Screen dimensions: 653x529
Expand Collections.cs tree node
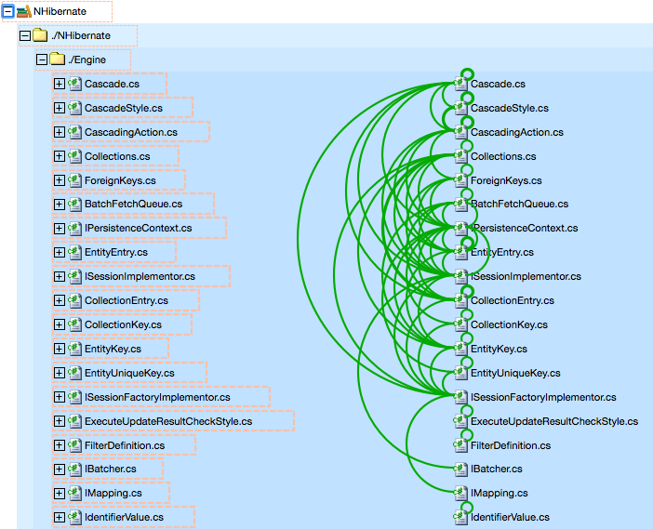point(60,156)
